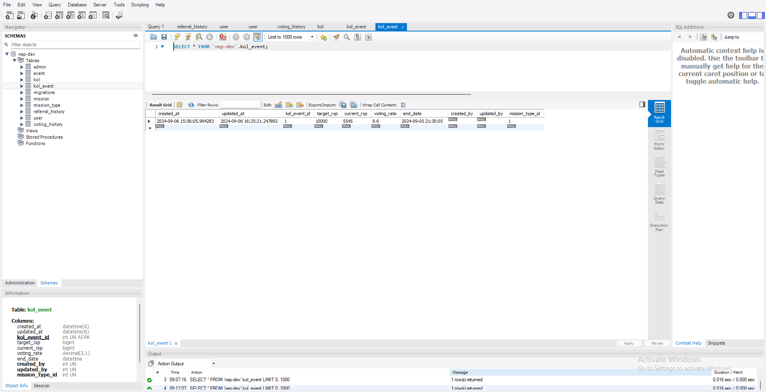
Task: Export recordset to an external file
Action: 343,105
